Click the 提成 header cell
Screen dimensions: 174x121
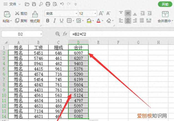click(58, 48)
